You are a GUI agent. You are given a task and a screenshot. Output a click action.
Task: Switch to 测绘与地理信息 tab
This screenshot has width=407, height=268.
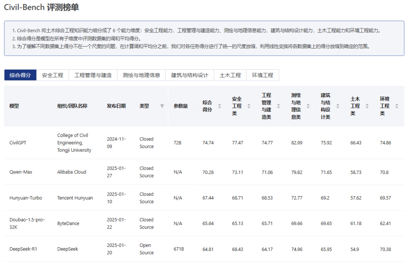point(141,75)
